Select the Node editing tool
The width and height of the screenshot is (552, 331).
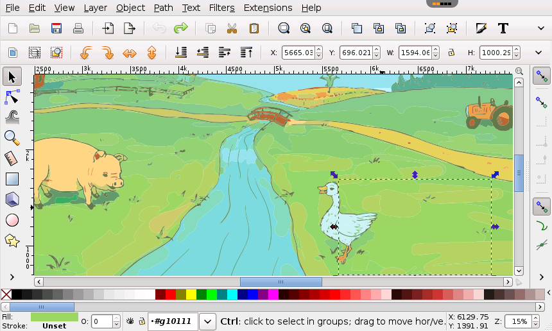[x=12, y=97]
